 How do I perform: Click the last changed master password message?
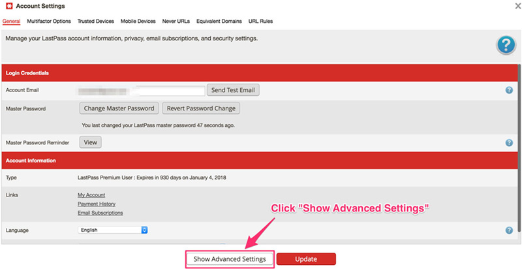coord(159,125)
